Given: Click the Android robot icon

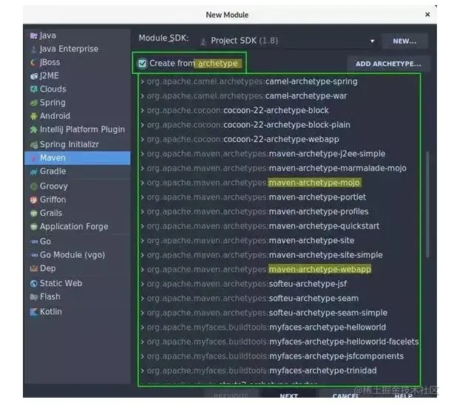Looking at the screenshot, I should [34, 116].
